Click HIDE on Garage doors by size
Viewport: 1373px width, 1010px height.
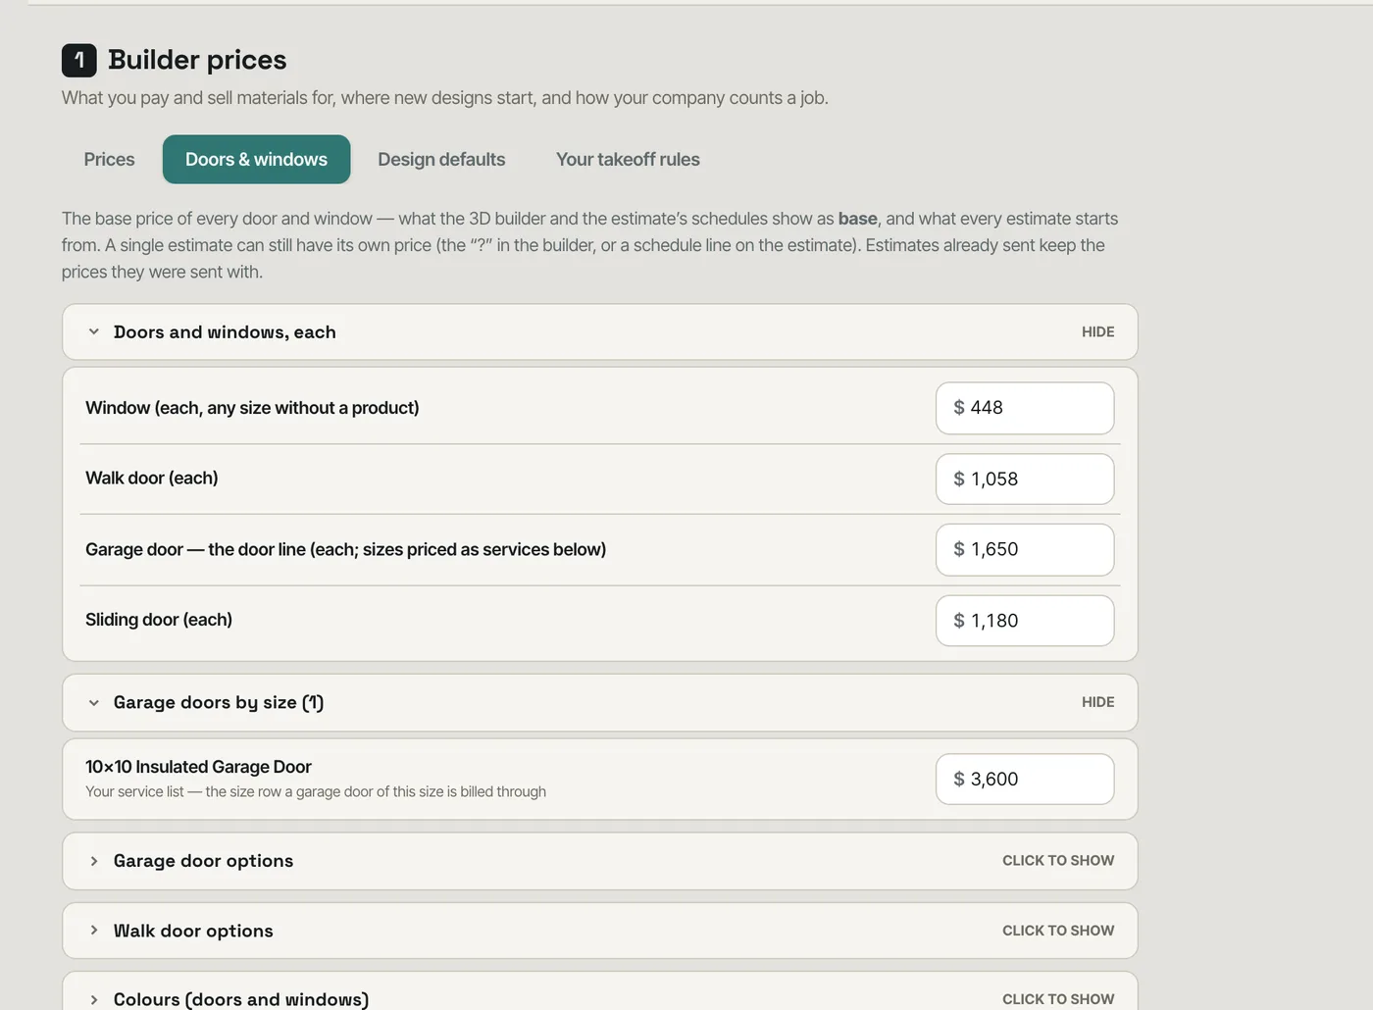tap(1097, 702)
